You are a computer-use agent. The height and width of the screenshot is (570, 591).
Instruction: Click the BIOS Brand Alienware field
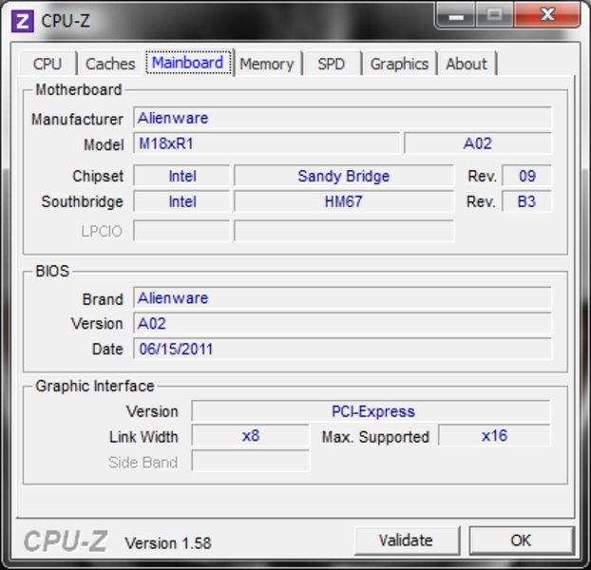click(x=342, y=298)
